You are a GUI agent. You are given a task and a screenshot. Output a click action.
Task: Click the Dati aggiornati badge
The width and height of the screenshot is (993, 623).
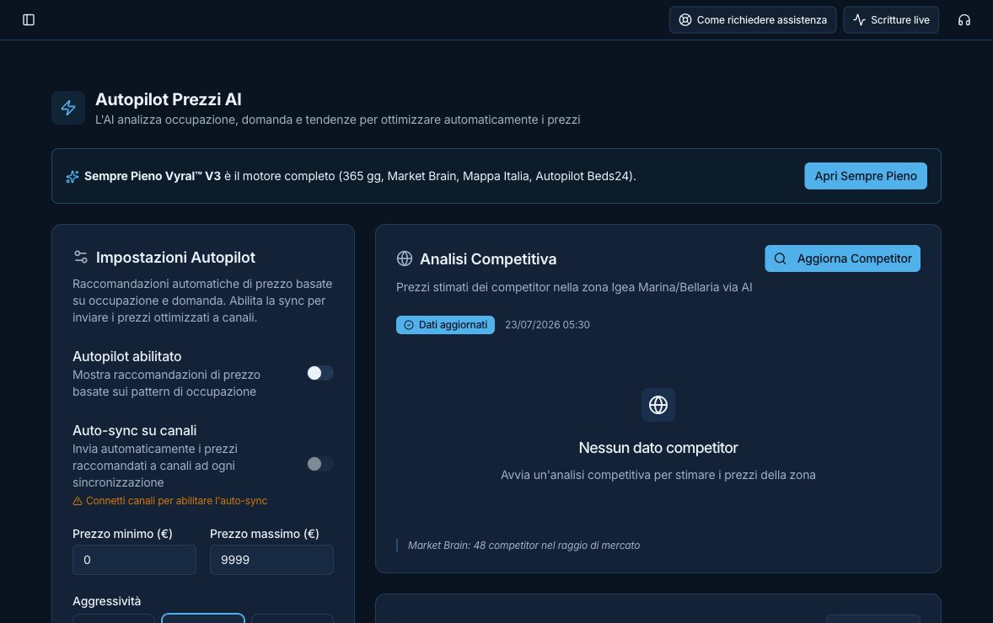pos(445,324)
